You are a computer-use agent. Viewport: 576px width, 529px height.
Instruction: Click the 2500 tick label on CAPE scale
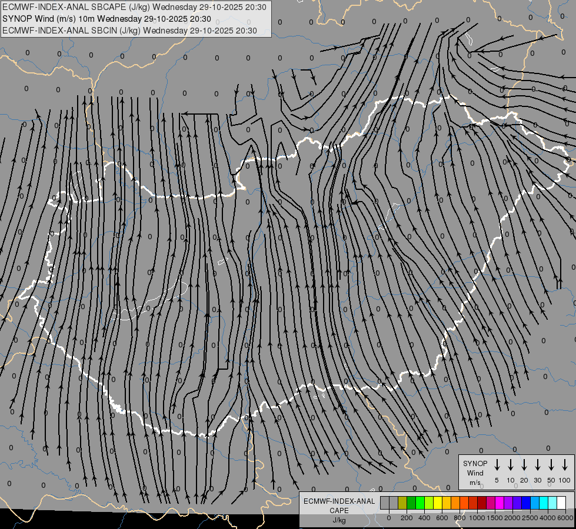pos(530,518)
